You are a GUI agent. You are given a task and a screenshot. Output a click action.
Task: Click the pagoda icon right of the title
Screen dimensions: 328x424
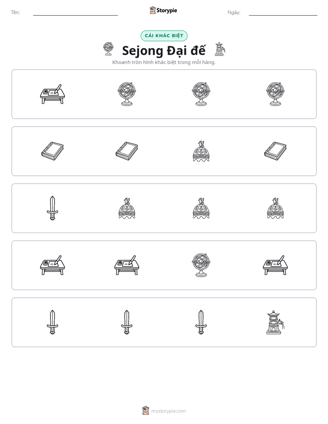click(220, 49)
